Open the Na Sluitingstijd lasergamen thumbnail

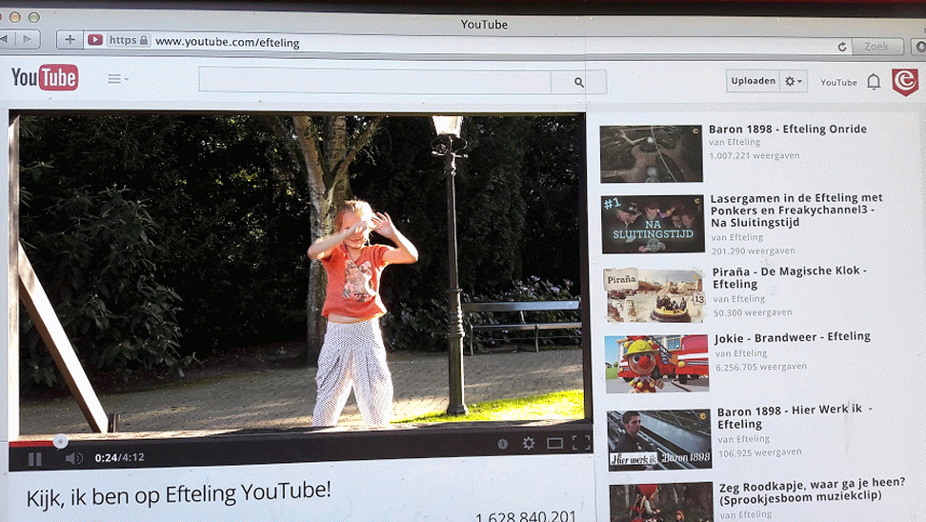[x=653, y=225]
